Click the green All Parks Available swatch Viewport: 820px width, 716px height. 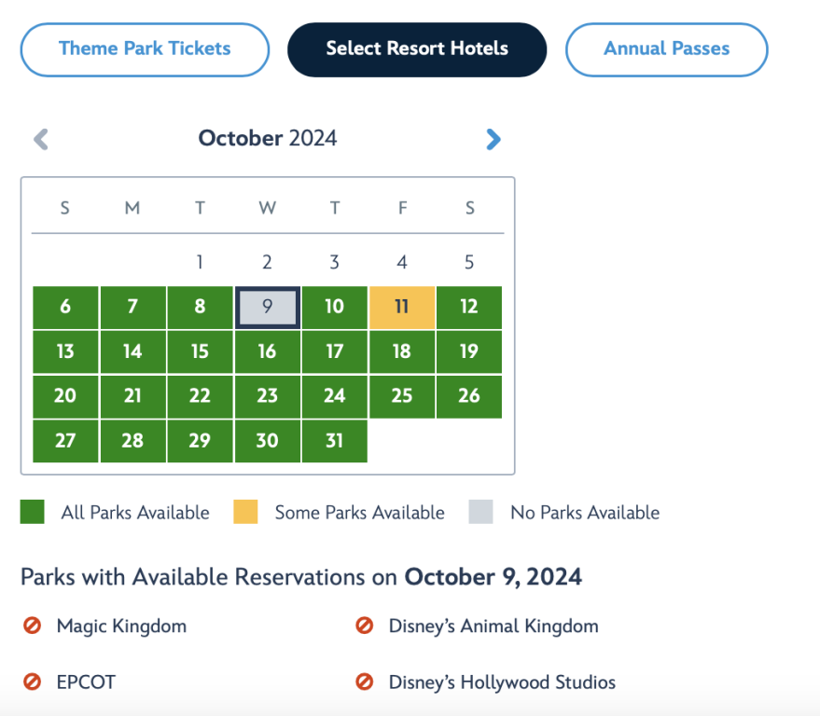pos(33,512)
